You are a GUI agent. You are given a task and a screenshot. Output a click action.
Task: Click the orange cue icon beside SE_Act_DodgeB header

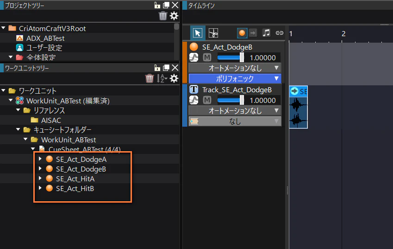tap(194, 47)
